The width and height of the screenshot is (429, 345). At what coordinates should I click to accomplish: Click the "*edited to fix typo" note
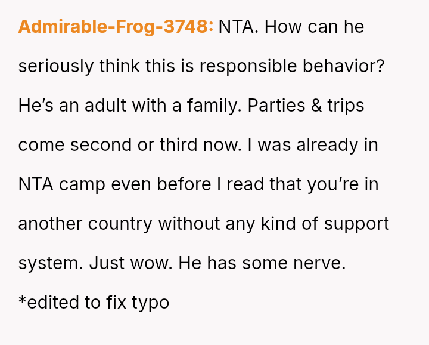94,302
